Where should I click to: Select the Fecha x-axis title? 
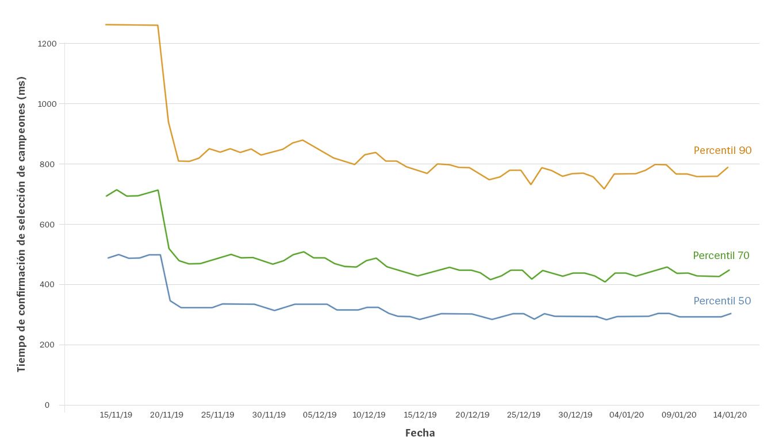tap(420, 433)
